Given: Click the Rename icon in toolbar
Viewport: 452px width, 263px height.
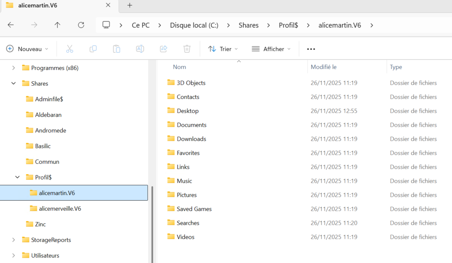Looking at the screenshot, I should pyautogui.click(x=140, y=49).
